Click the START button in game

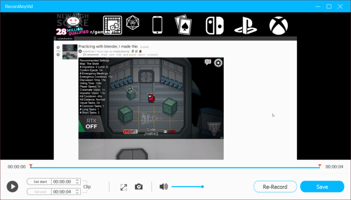coord(150,119)
